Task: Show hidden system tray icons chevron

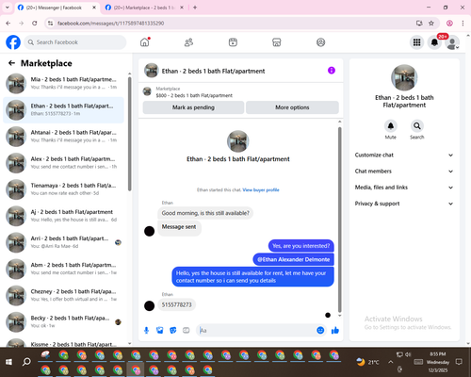Action: (390, 362)
